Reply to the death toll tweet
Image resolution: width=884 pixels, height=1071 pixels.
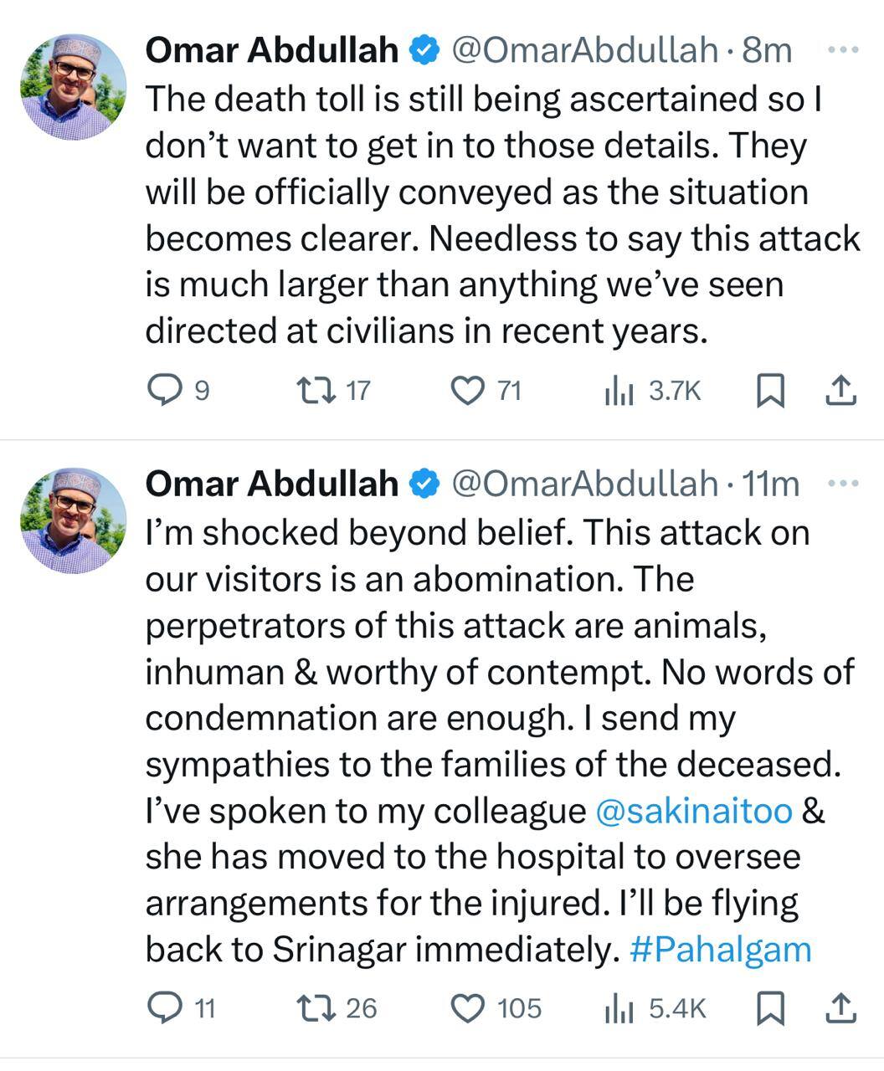click(x=164, y=390)
